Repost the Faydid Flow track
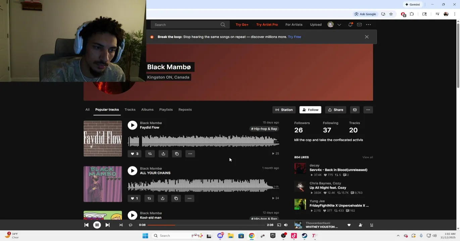This screenshot has height=241, width=460. coord(150,154)
